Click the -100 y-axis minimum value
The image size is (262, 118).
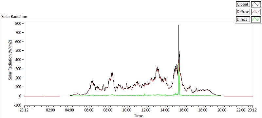point(18,105)
